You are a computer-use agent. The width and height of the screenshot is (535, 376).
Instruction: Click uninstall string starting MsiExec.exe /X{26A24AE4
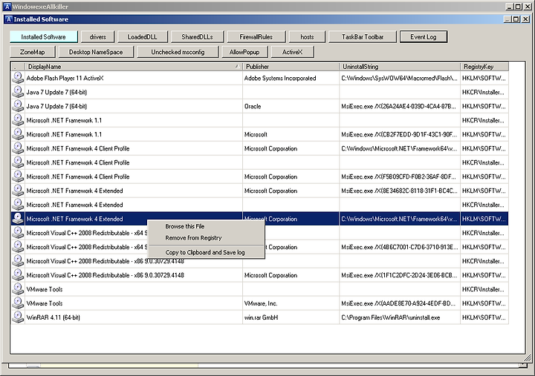[x=398, y=106]
